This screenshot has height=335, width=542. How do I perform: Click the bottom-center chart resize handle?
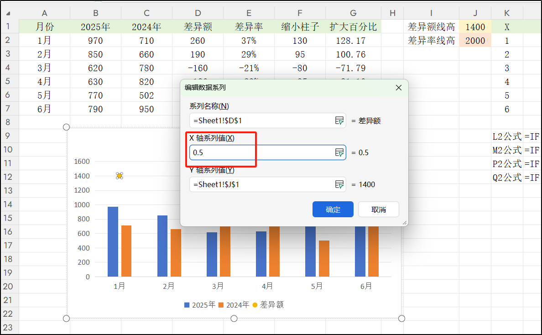click(x=234, y=319)
